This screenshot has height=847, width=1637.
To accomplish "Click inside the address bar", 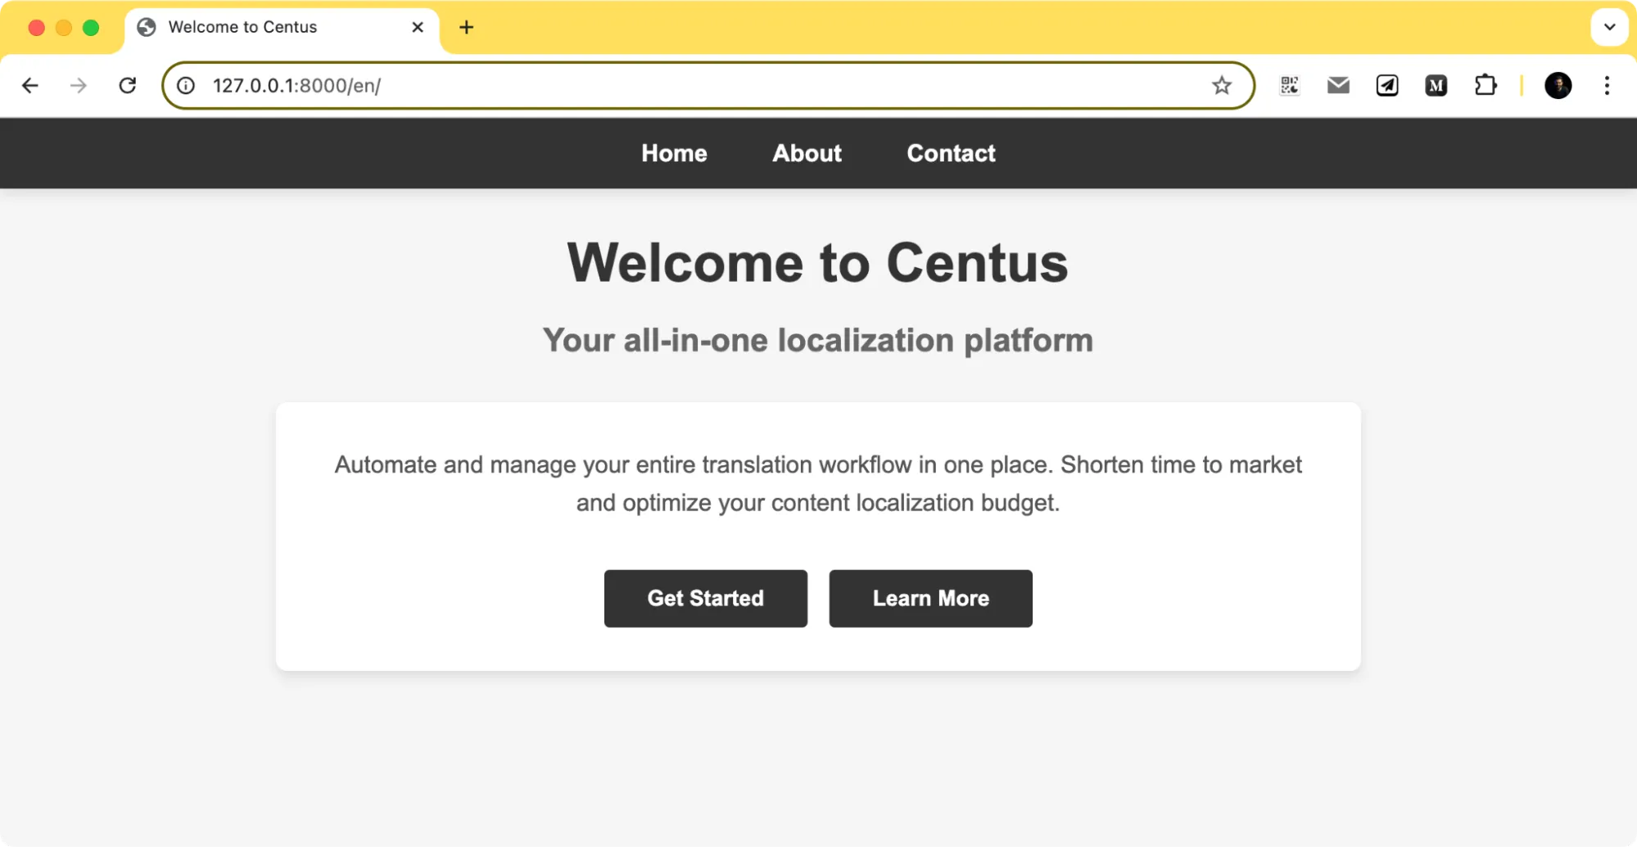I will pyautogui.click(x=655, y=85).
